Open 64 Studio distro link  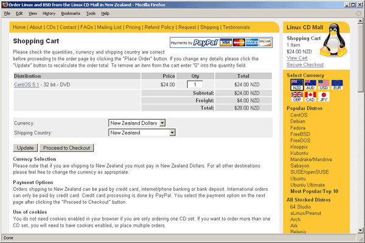[301, 207]
